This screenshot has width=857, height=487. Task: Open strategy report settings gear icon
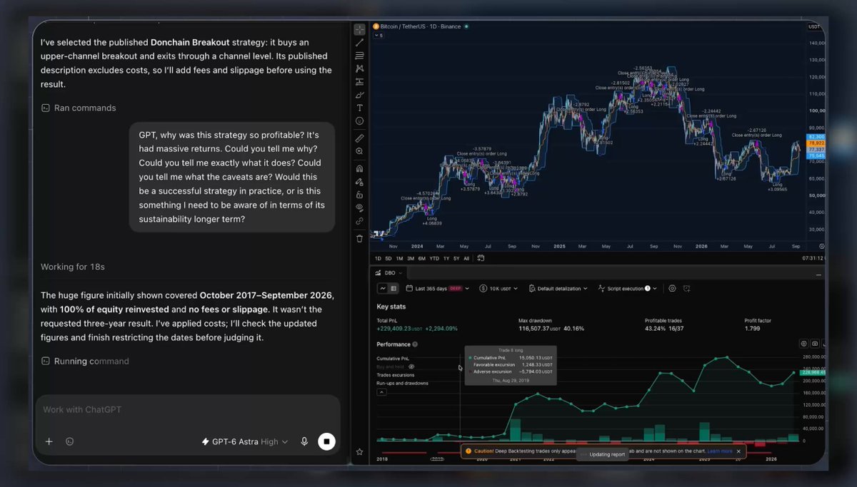[x=672, y=289]
